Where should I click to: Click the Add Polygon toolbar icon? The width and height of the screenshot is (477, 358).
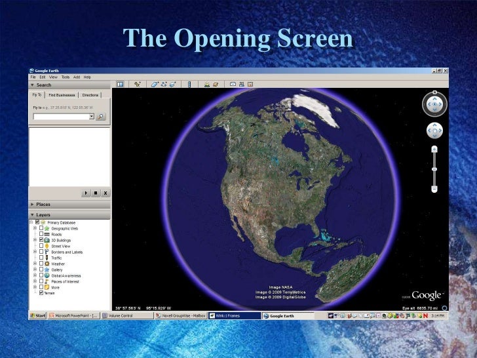click(155, 85)
